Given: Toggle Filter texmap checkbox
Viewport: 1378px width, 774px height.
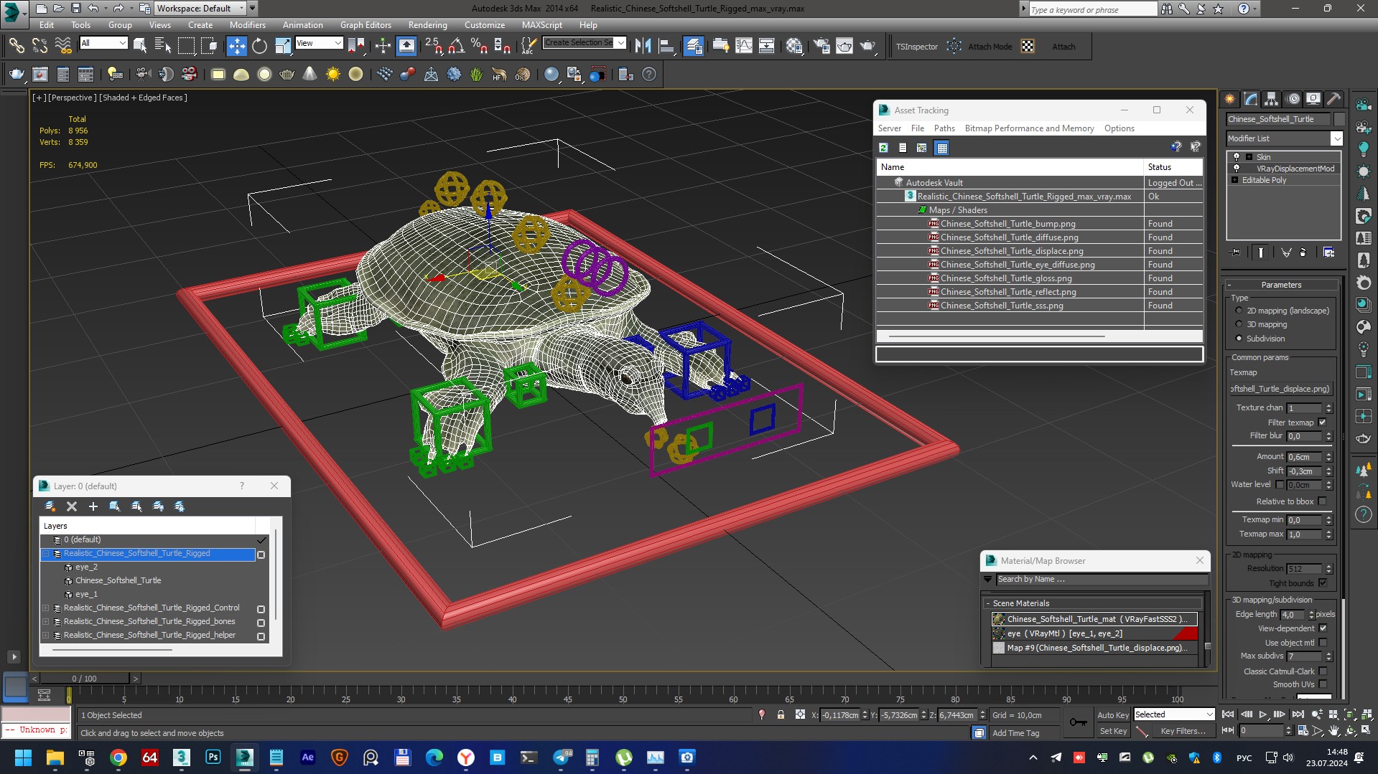Looking at the screenshot, I should [1322, 423].
